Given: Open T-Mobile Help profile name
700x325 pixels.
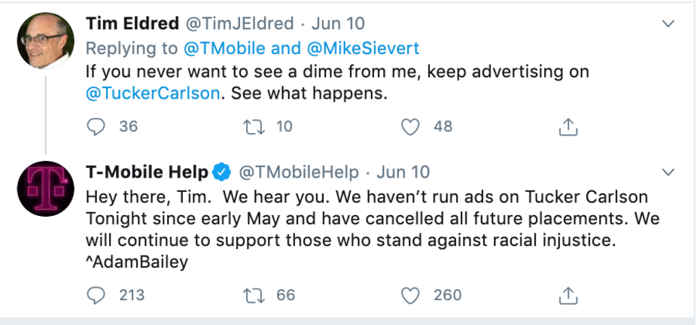Looking at the screenshot, I should (147, 172).
